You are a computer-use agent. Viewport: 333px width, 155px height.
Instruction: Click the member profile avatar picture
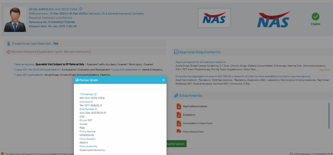[15, 20]
